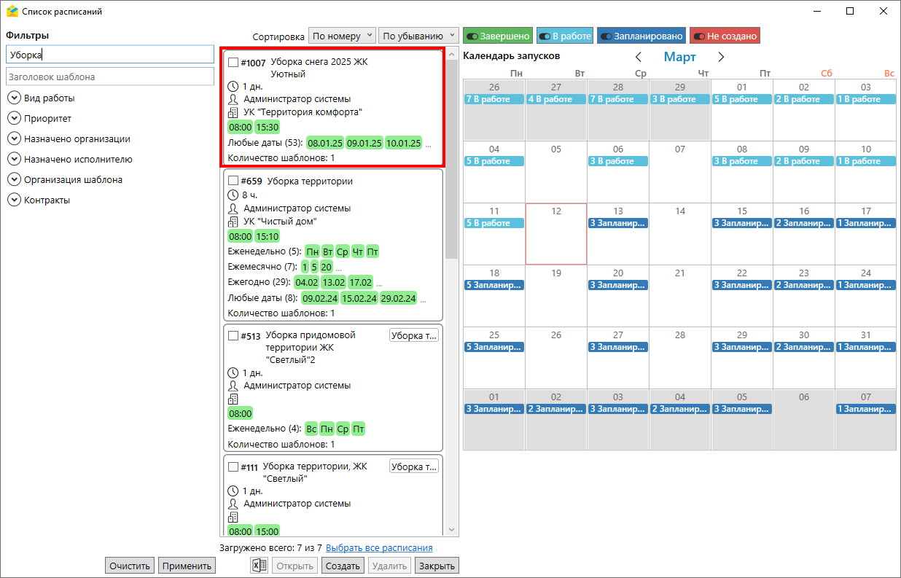Click the 15:10 time tag in #659

(267, 237)
